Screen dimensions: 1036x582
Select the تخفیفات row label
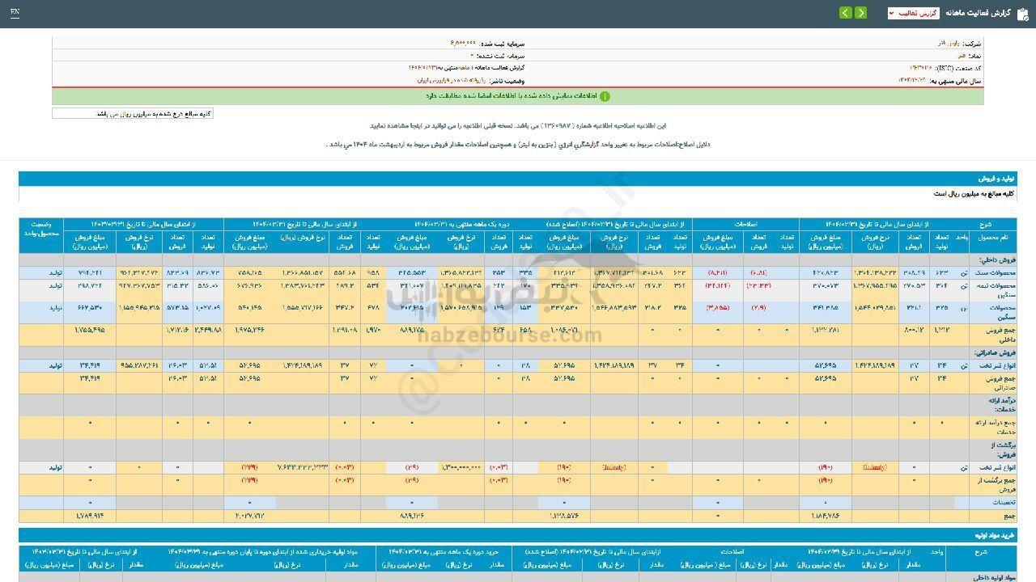point(992,502)
